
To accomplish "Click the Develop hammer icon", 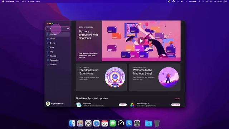I will (x=48, y=56).
